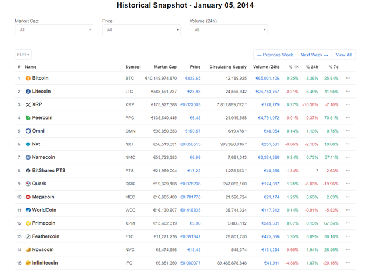Screen dimensions: 390x271
Task: Click Litecoin volume €26,753,767
Action: click(x=268, y=92)
